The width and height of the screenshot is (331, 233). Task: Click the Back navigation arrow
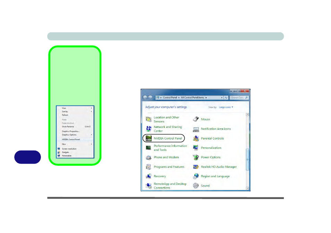coord(145,98)
